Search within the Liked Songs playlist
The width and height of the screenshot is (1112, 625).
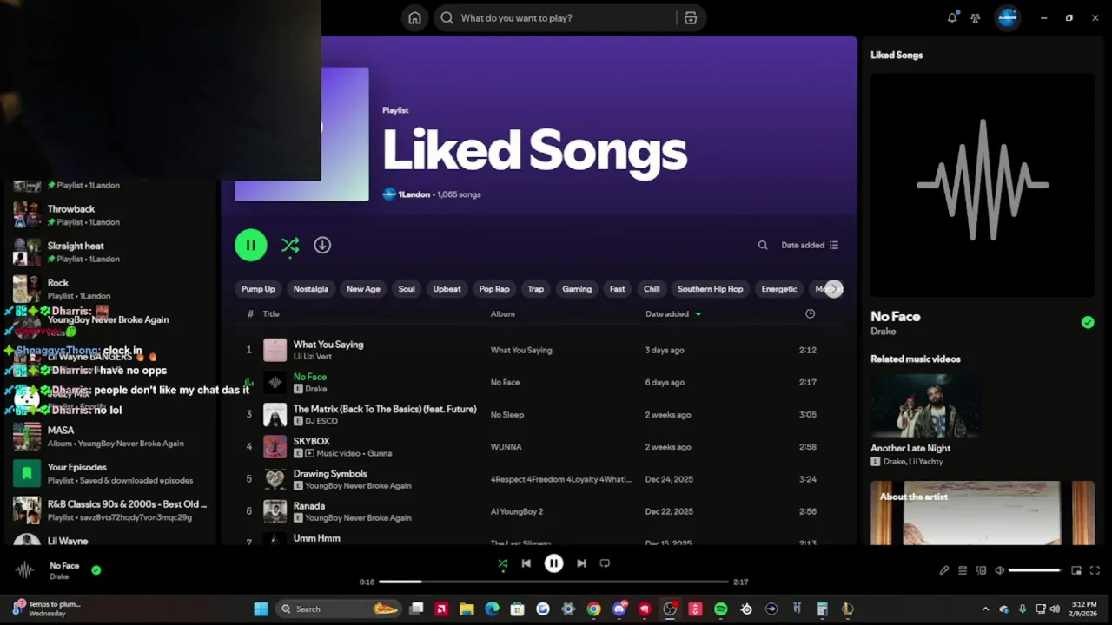[x=763, y=246]
